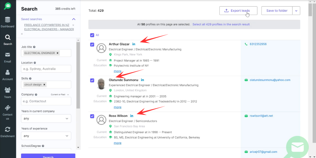Click the more link under Olatunde Sunmonu
Image resolution: width=316 pixels, height=158 pixels.
117,107
